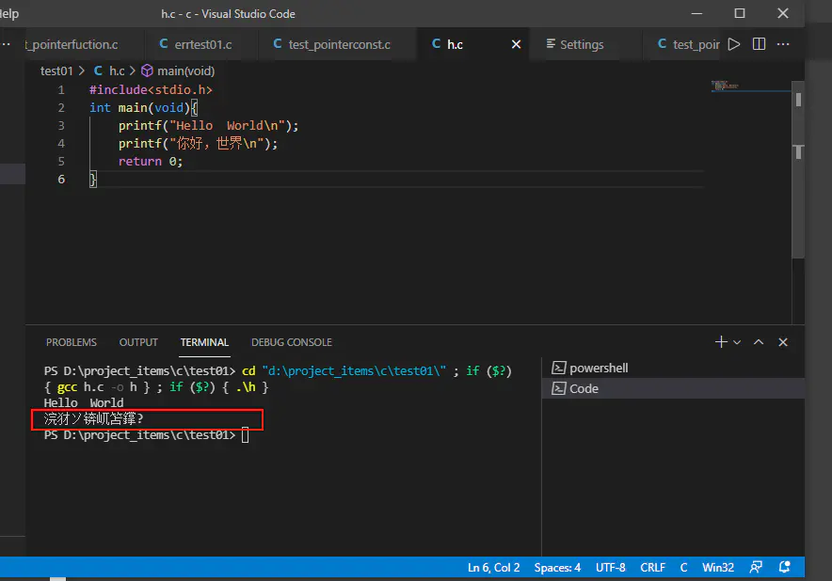Click the new terminal plus icon
Viewport: 832px width, 581px height.
point(721,342)
